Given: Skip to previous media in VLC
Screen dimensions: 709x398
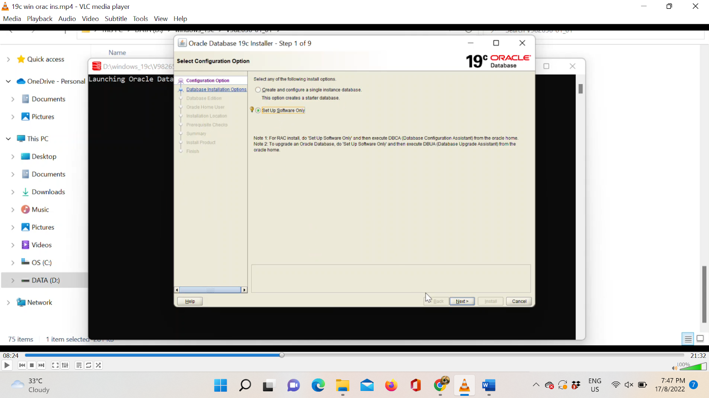Looking at the screenshot, I should (22, 365).
